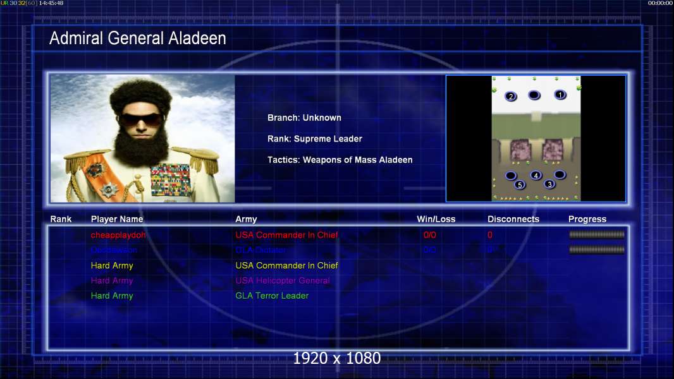Click the 'Player Name' column header
Image resolution: width=674 pixels, height=379 pixels.
point(117,219)
